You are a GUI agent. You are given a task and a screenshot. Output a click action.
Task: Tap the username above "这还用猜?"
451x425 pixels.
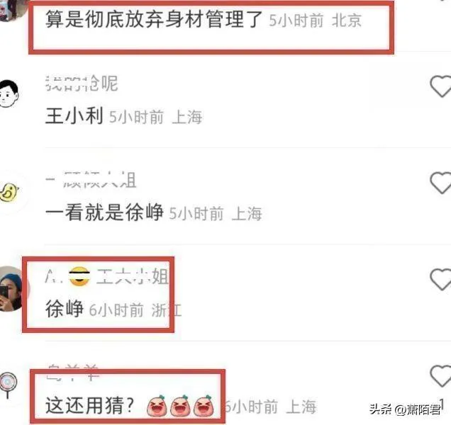click(x=73, y=372)
